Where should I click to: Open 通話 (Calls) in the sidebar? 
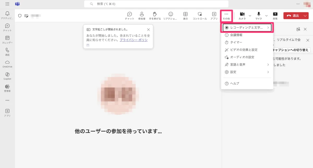click(7, 50)
